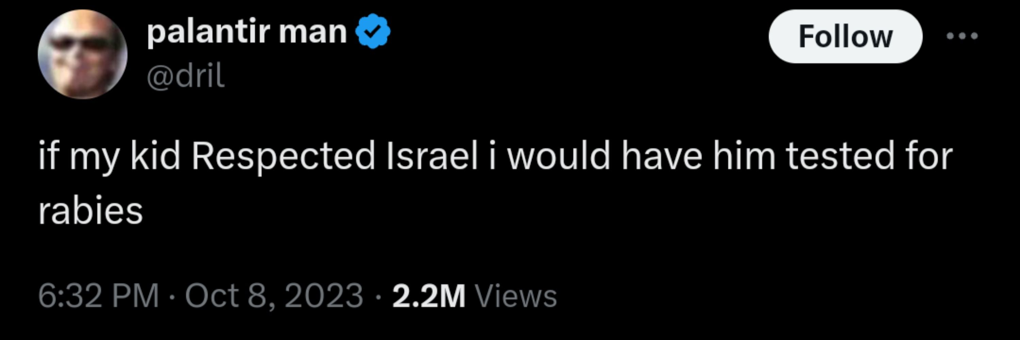1020x340 pixels.
Task: Click the word would in the tweet
Action: point(559,156)
